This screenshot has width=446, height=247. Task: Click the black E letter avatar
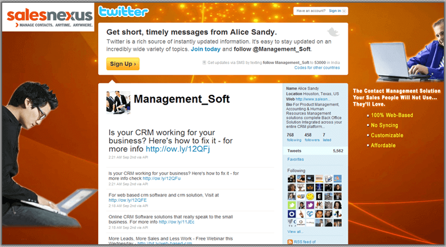[x=319, y=196]
